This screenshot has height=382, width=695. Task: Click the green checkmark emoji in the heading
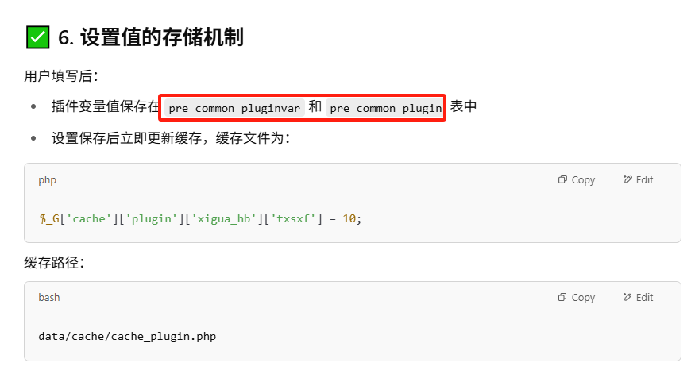[37, 37]
